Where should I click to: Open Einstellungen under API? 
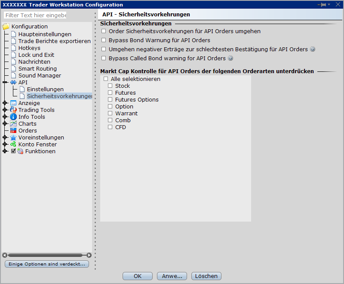click(45, 90)
